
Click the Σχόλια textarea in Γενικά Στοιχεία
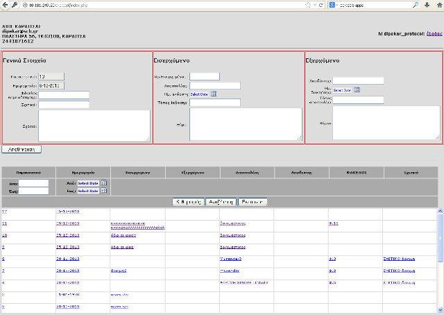tap(94, 126)
